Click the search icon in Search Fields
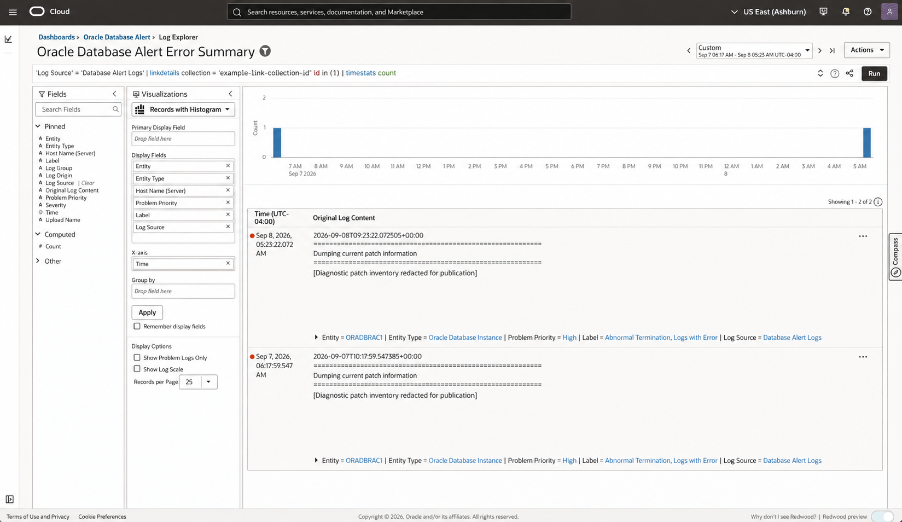 pos(115,109)
